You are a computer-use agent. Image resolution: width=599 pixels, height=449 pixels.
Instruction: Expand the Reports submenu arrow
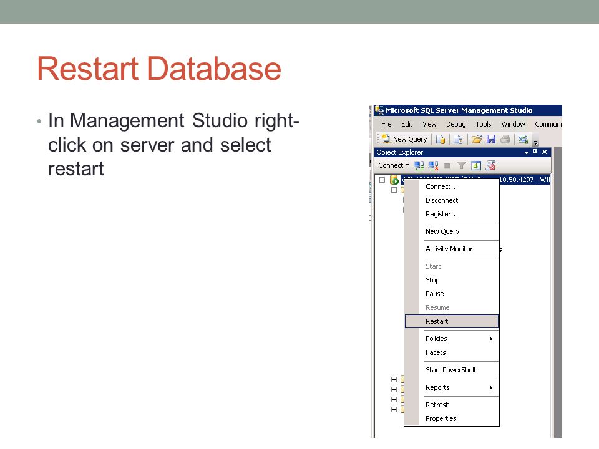(x=491, y=387)
